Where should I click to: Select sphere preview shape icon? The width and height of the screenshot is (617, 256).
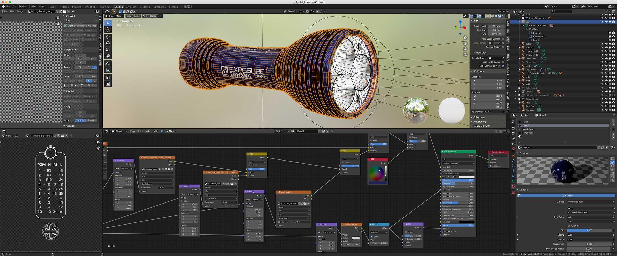(613, 162)
